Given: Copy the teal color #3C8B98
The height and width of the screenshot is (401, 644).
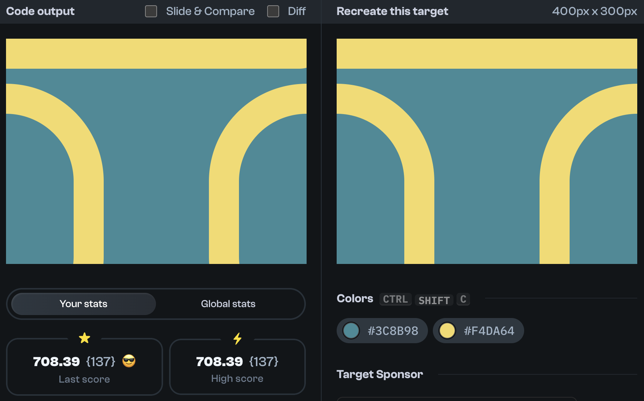Looking at the screenshot, I should tap(382, 330).
